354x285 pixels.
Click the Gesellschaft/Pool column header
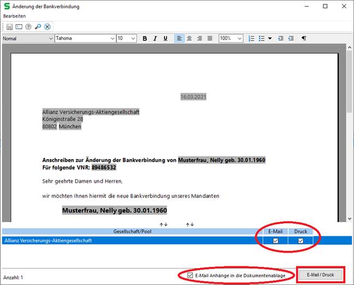point(129,231)
